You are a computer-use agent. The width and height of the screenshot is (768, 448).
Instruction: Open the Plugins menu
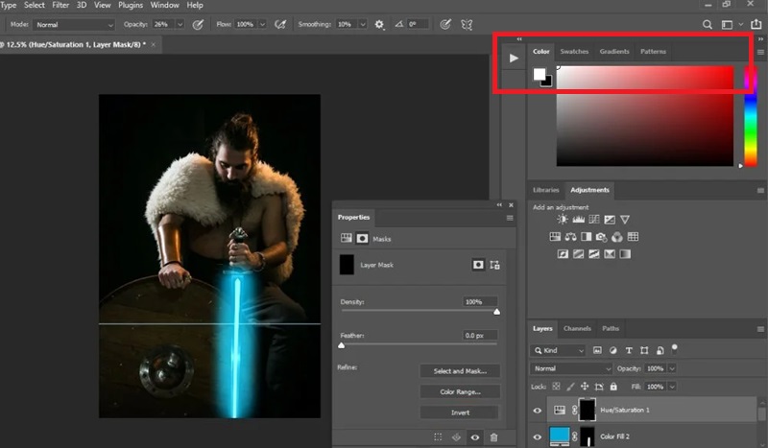click(x=131, y=6)
